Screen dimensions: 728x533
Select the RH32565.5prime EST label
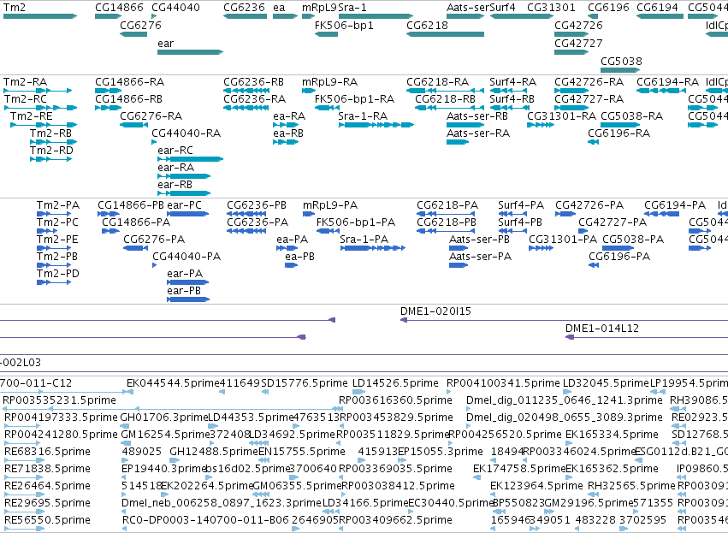(631, 486)
